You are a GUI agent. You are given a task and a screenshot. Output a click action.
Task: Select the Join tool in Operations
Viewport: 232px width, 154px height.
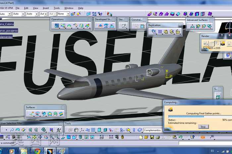(x=57, y=26)
